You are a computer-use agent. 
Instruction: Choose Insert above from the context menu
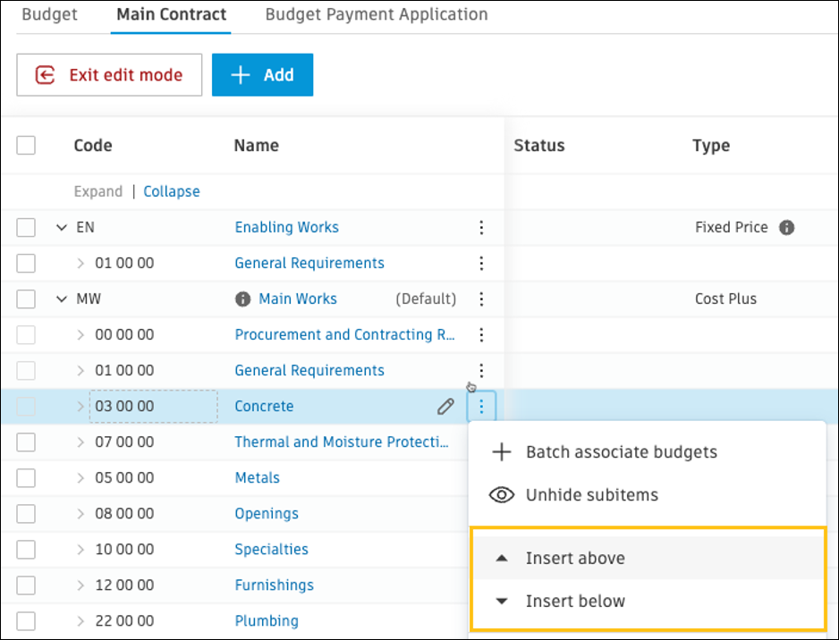(x=575, y=558)
